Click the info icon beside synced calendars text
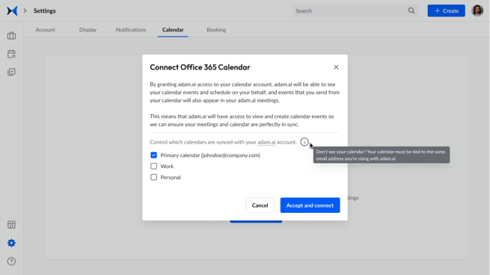Screen dimensions: 490x275 pos(304,142)
